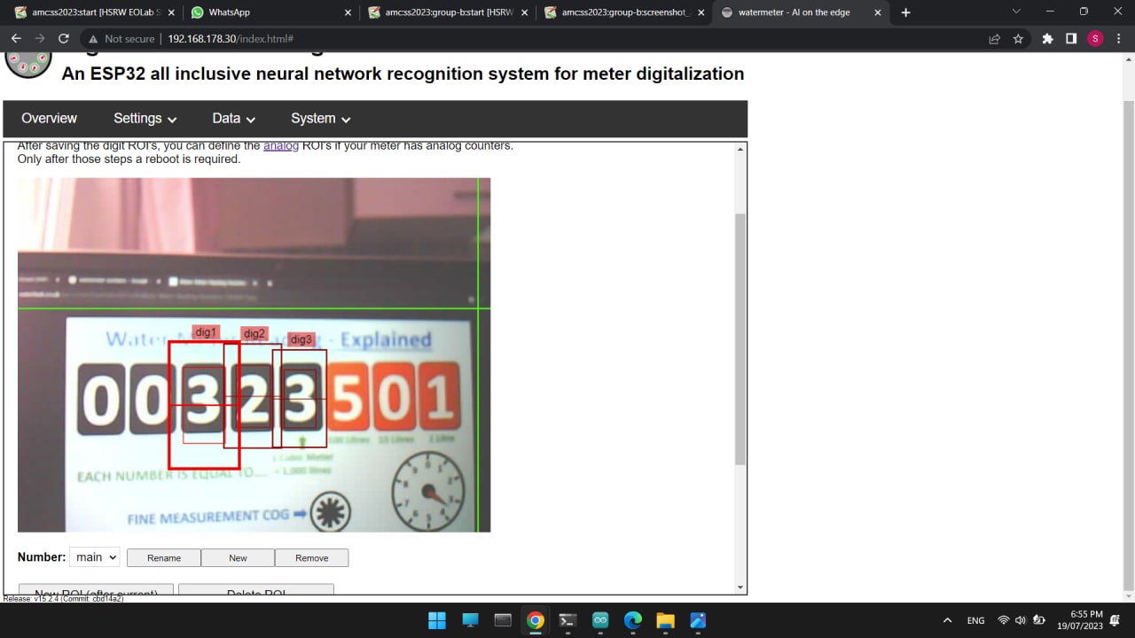Open the Arduino IDE from the taskbar
This screenshot has height=638, width=1135.
pyautogui.click(x=600, y=620)
